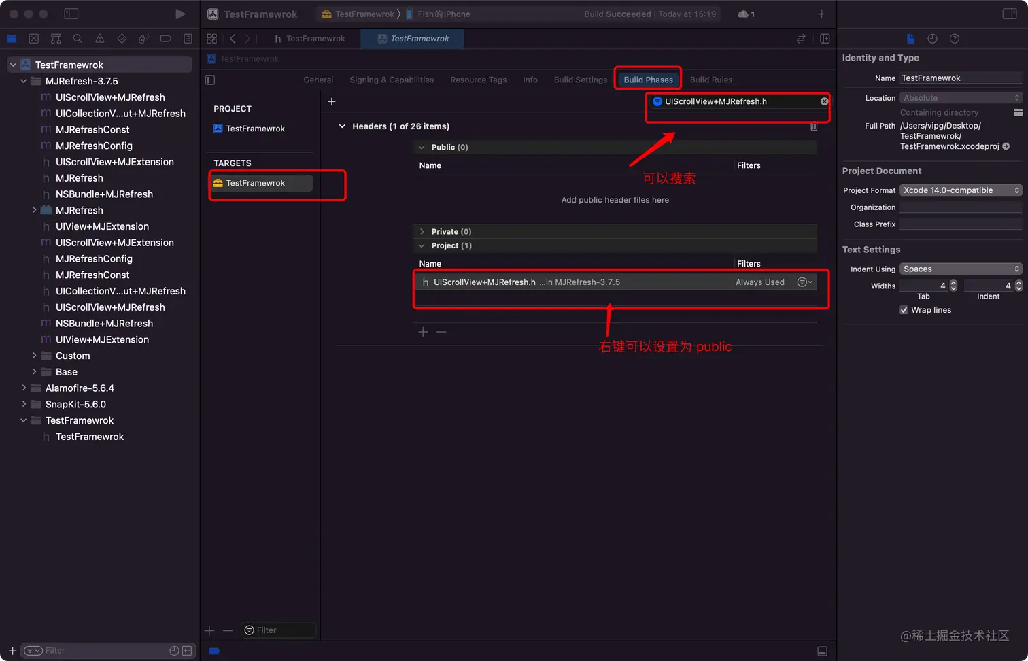Reveal the full path in Finder arrow
The width and height of the screenshot is (1028, 661).
tap(1006, 146)
